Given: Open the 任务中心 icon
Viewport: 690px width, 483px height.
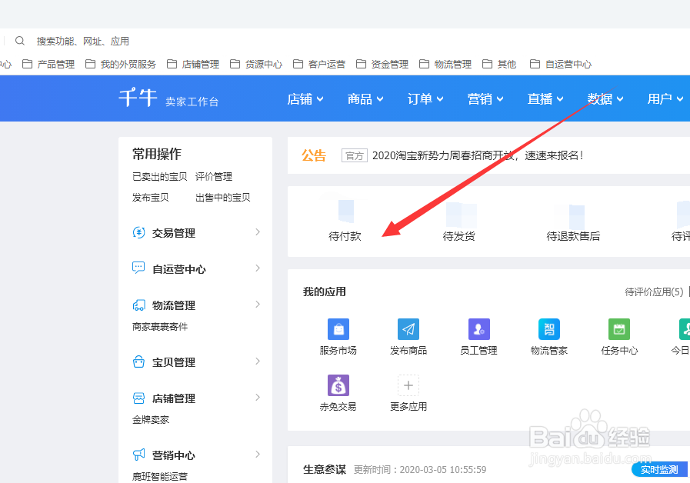Looking at the screenshot, I should pyautogui.click(x=619, y=328).
